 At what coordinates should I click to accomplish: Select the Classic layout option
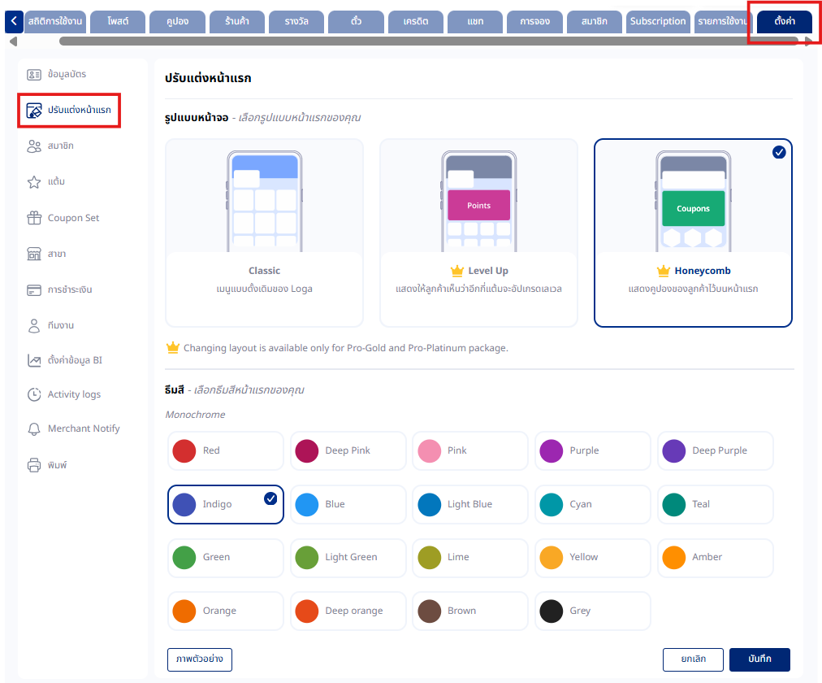[x=264, y=233]
